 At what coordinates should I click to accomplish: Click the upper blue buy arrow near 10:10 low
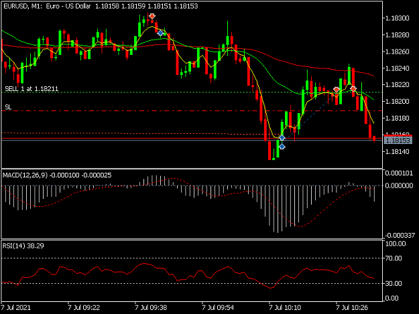tap(282, 138)
